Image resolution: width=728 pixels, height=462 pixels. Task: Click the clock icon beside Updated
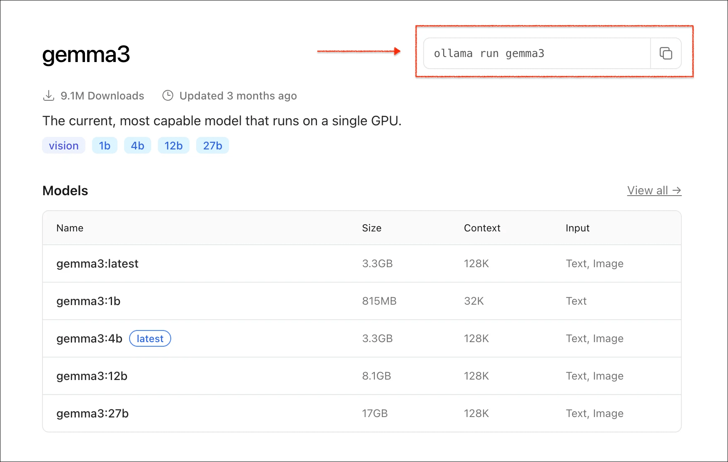click(x=167, y=96)
